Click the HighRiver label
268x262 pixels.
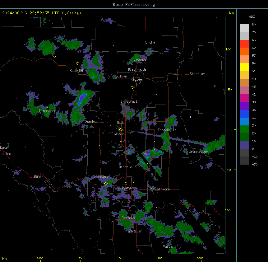click(134, 231)
